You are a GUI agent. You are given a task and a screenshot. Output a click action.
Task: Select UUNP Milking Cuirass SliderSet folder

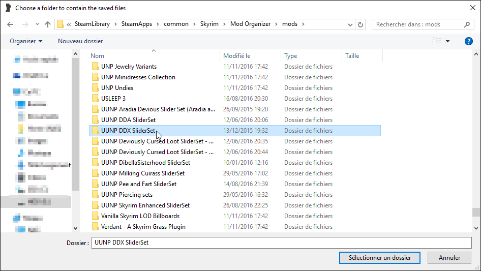coord(235,173)
